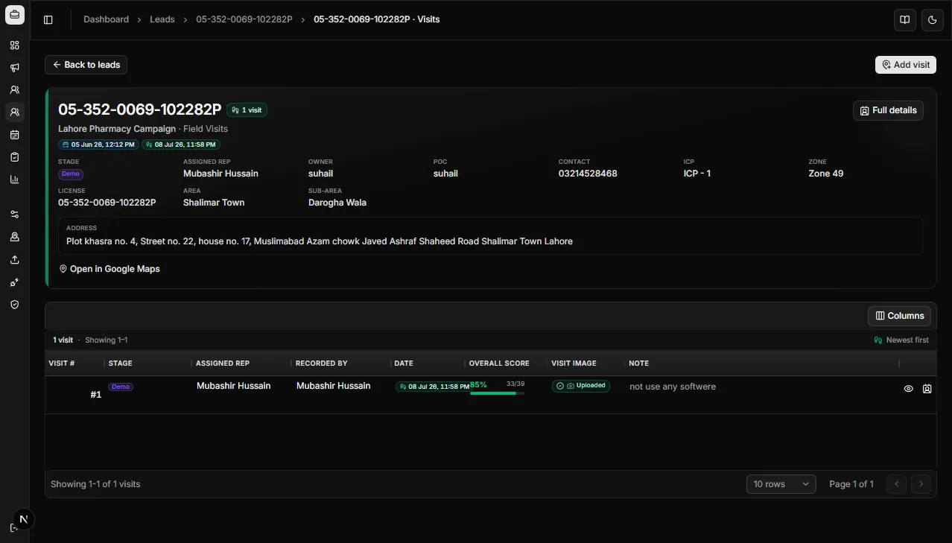
Task: Toggle Newest first sort order
Action: (x=901, y=340)
